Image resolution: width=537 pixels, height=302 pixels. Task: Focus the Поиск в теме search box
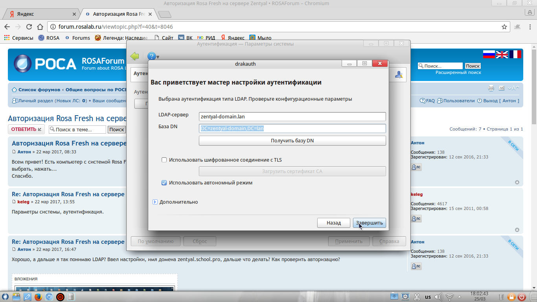click(77, 129)
